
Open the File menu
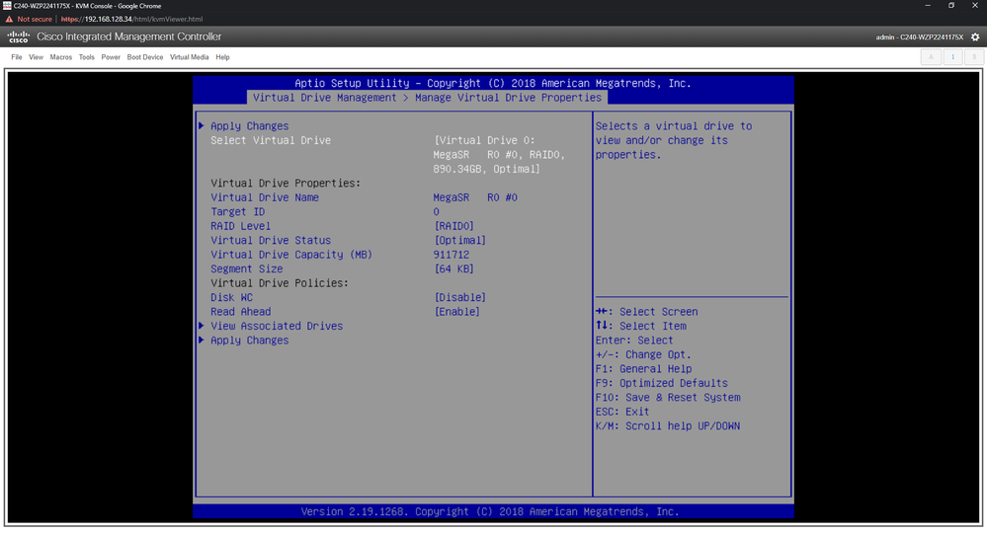click(17, 57)
